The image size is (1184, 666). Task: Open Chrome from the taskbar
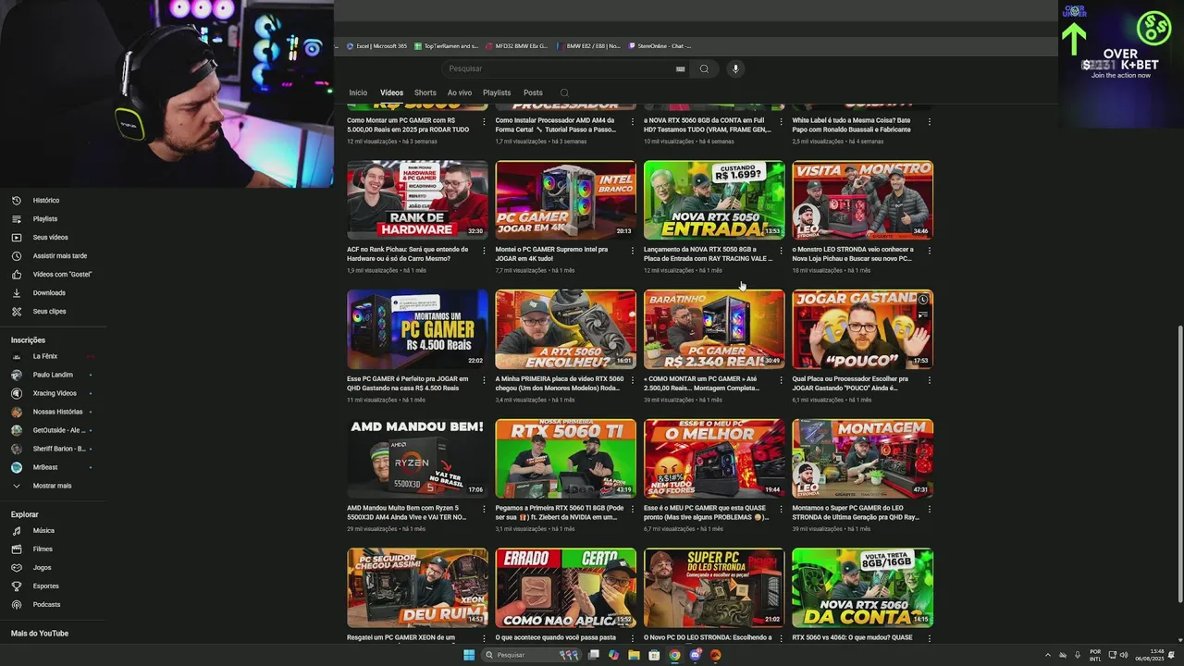674,655
